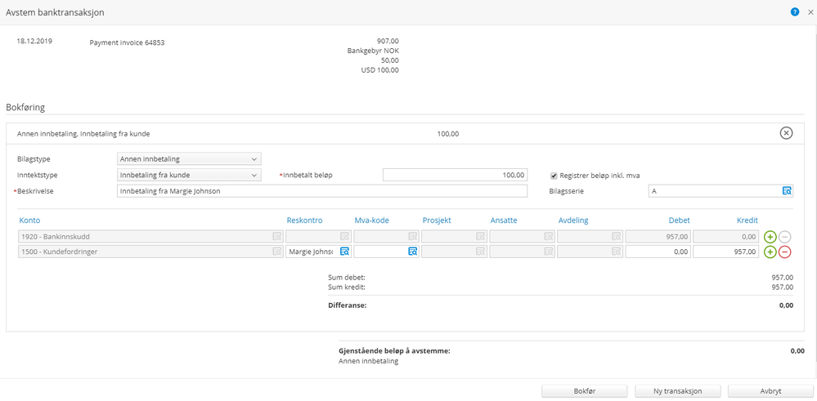Toggle Registrer beløp inkl. mva checkbox
Viewport: 817px width, 401px height.
point(554,175)
